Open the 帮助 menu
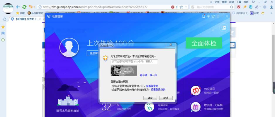Screen dimensions: 275x117 pos(246,2)
